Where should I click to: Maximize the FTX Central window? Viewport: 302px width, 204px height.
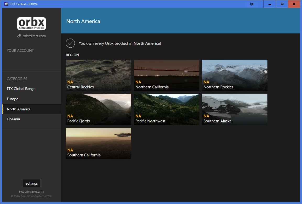pos(282,4)
